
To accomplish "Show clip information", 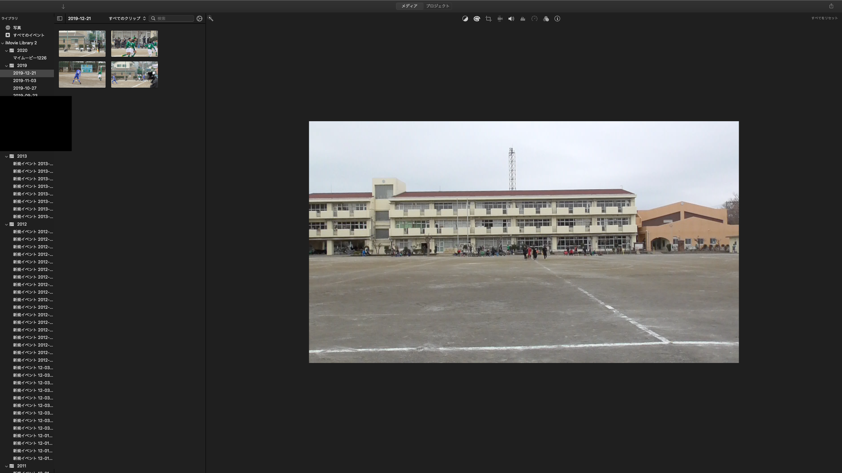I will (557, 19).
